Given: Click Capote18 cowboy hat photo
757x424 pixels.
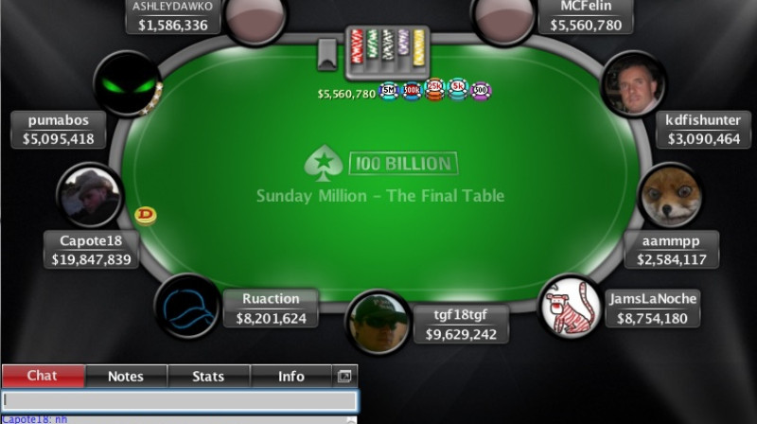Looking at the screenshot, I should tap(90, 196).
